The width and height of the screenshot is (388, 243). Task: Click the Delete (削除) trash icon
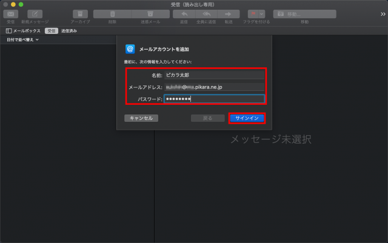pos(112,14)
